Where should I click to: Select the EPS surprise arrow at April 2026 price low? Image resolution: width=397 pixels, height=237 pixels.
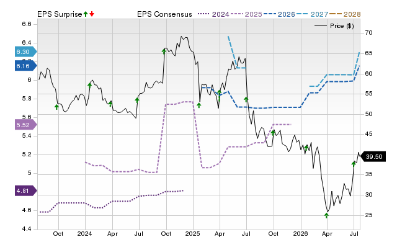[x=327, y=215]
